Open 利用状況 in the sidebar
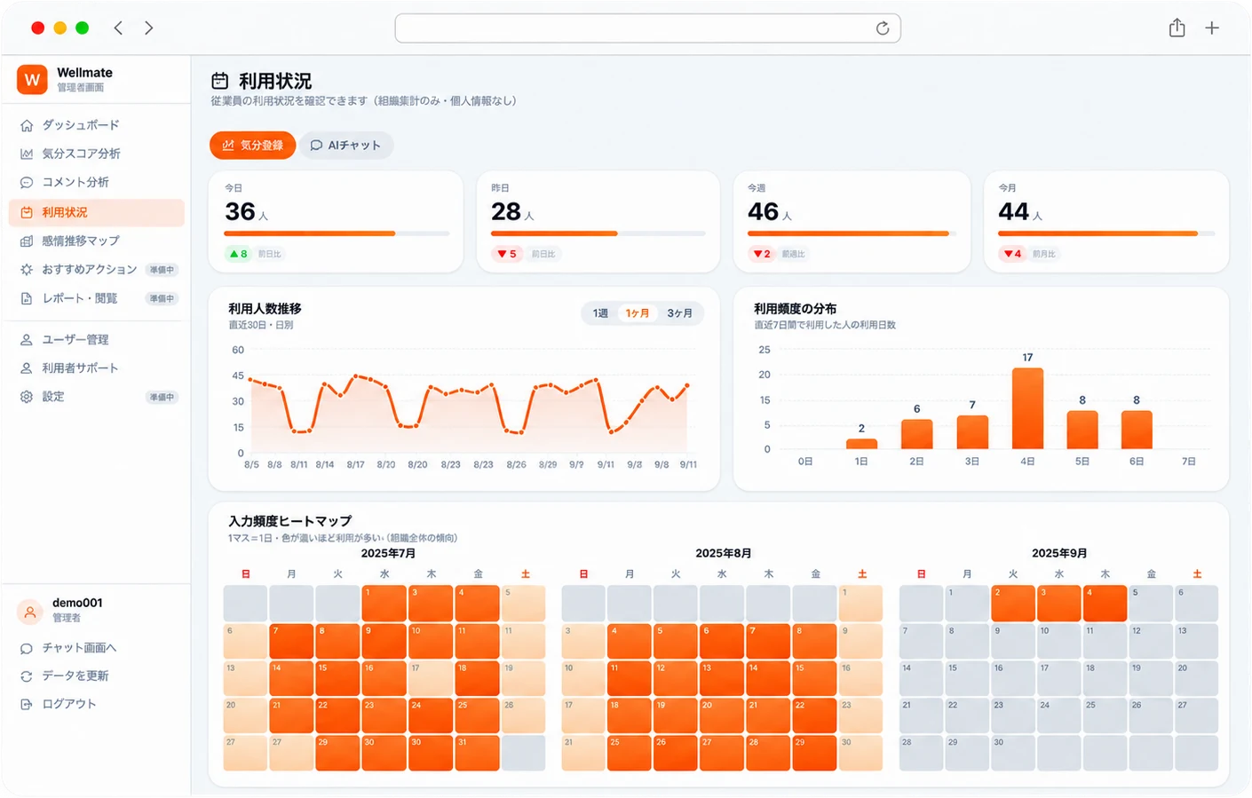This screenshot has width=1252, height=798. [x=97, y=212]
